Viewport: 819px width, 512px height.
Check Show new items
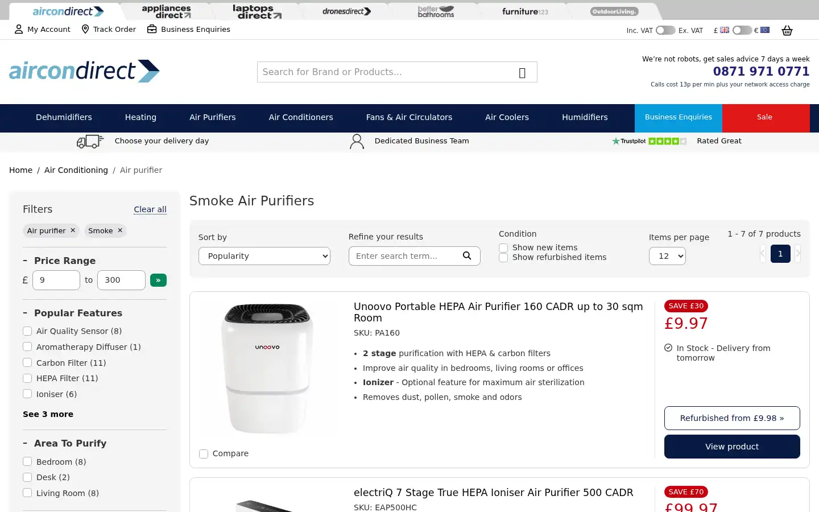coord(503,248)
